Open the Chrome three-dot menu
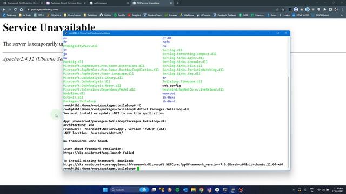The height and width of the screenshot is (194, 346). point(342,10)
